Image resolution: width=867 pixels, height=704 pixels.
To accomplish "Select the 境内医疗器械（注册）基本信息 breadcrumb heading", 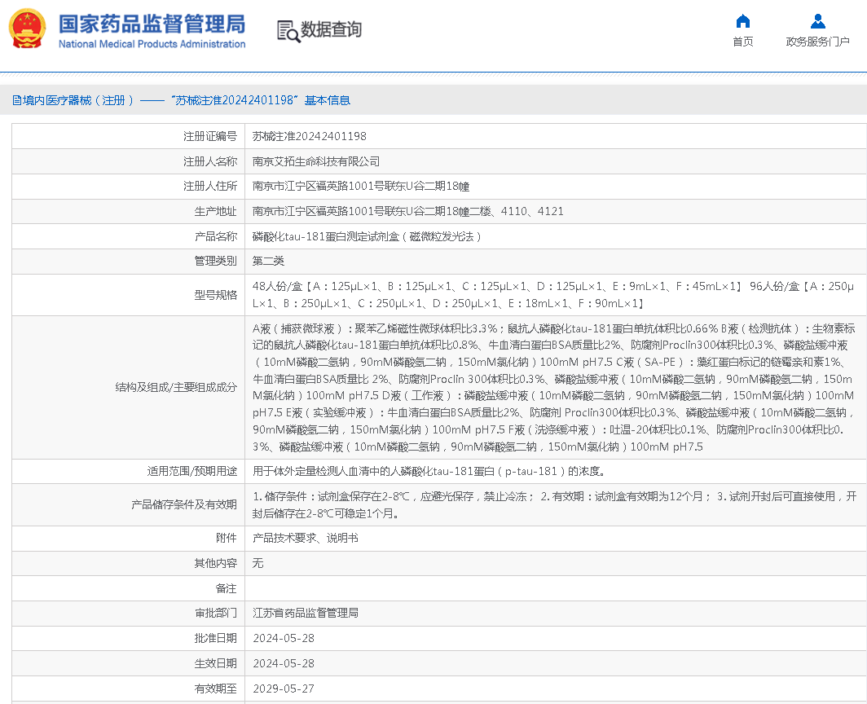I will (182, 100).
